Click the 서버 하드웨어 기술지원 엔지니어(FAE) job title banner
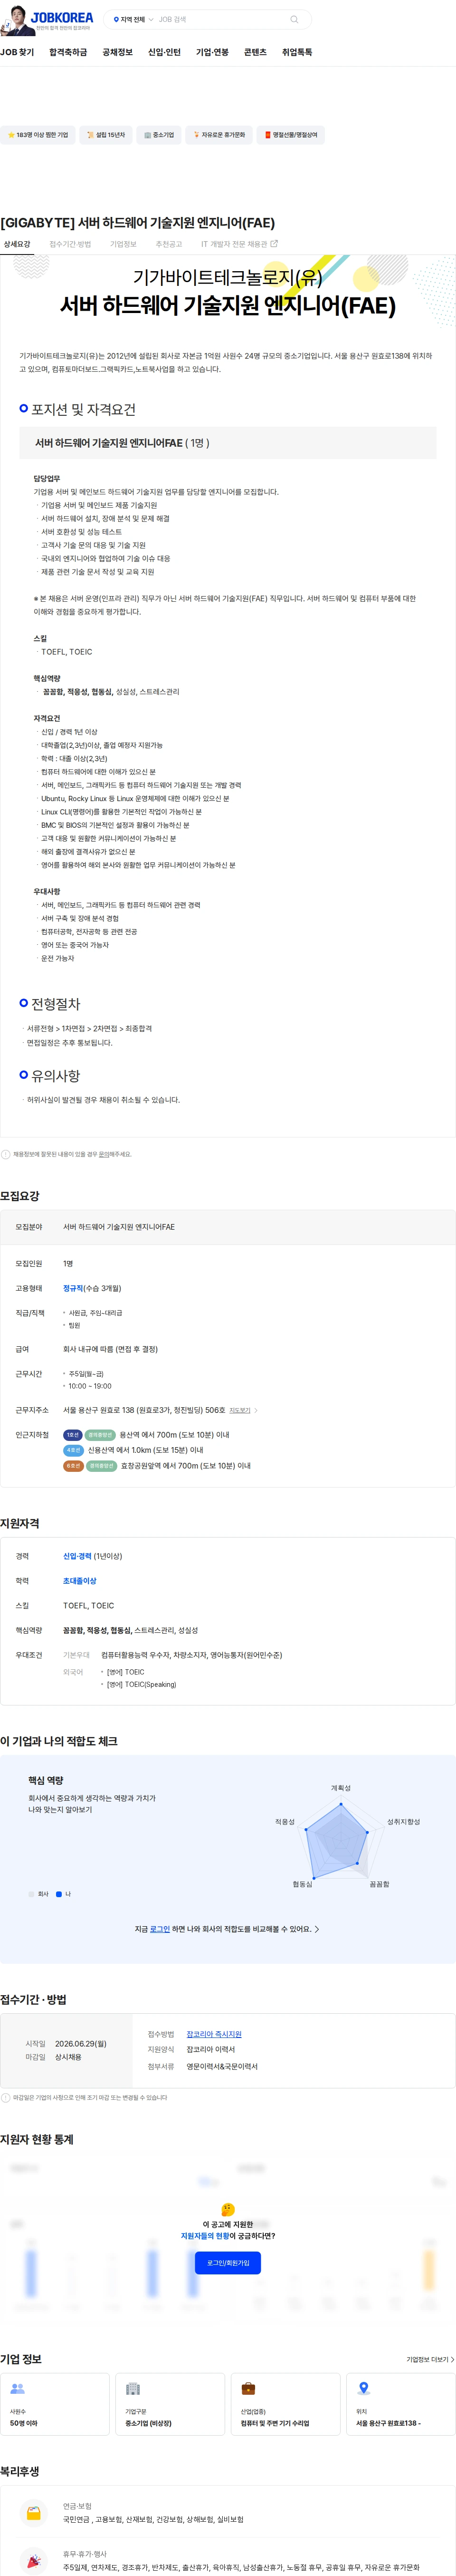This screenshot has width=456, height=2576. tap(228, 306)
